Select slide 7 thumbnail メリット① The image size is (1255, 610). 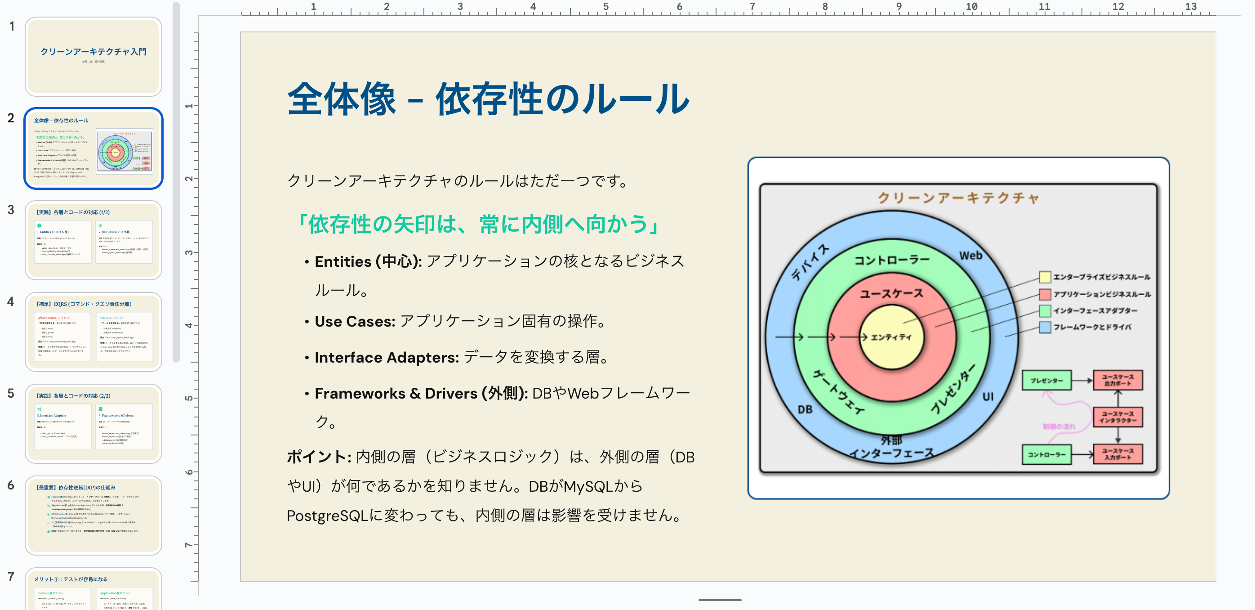tap(93, 590)
